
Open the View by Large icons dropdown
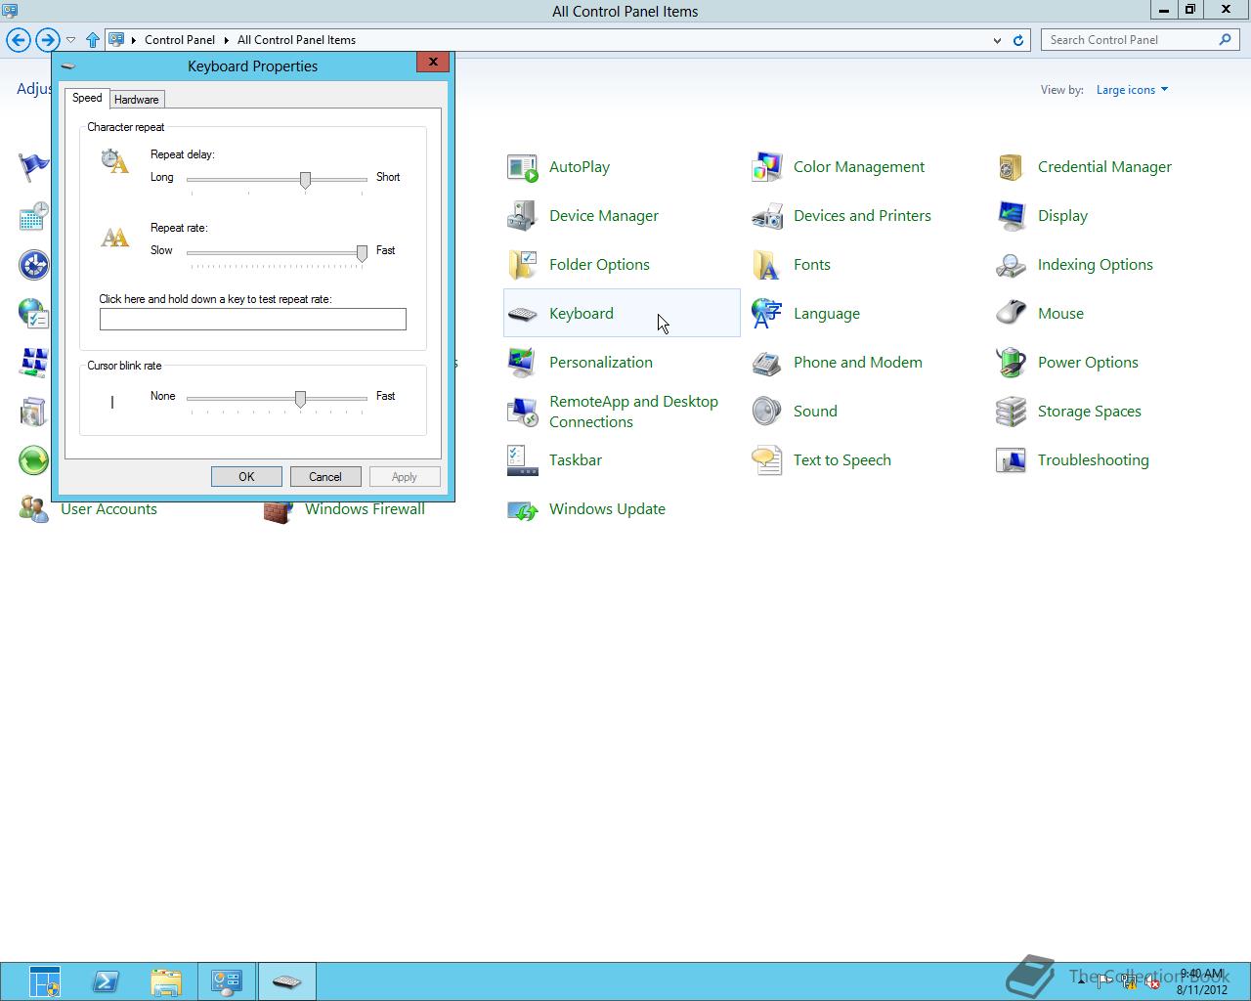(1132, 90)
